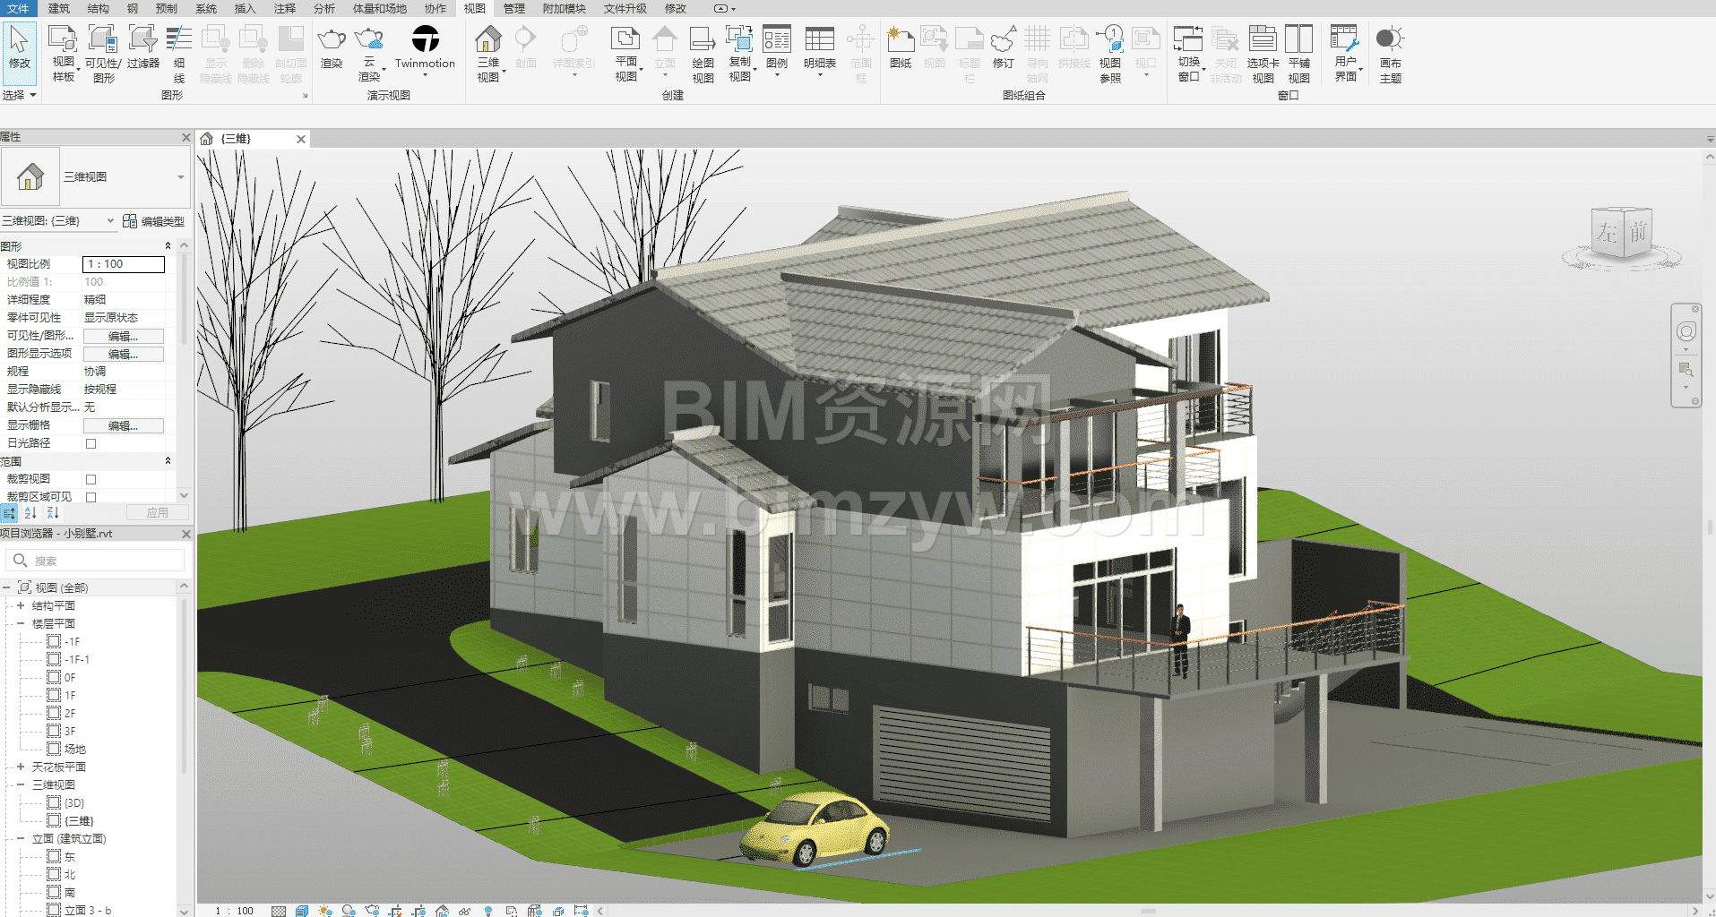Screen dimensions: 1716x917
Task: Switch to the 管理 (Manage) ribbon tab
Action: 513,8
